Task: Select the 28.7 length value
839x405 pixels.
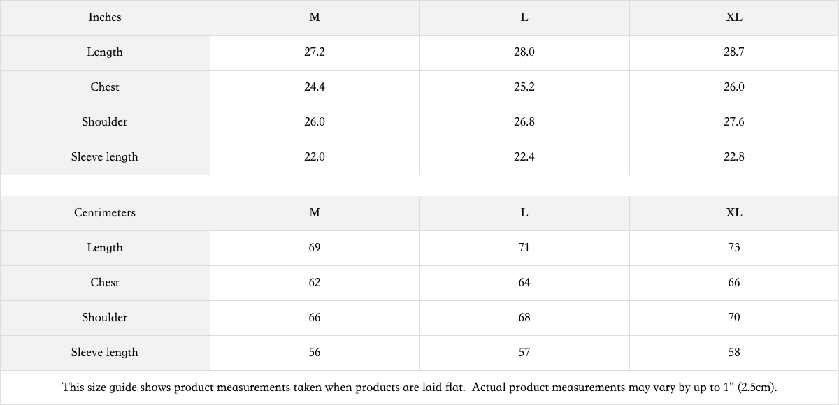Action: [734, 52]
